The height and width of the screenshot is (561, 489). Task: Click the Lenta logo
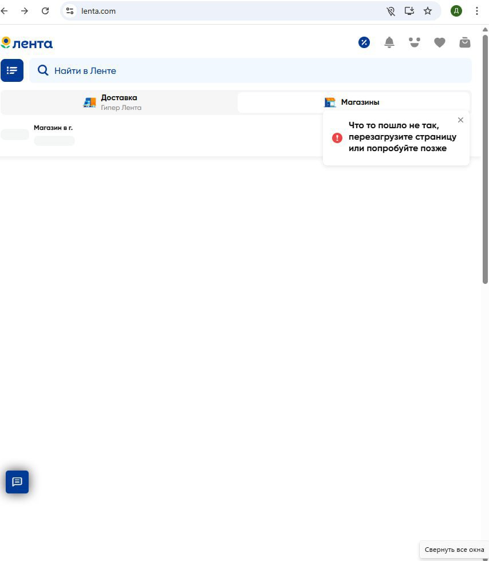[27, 44]
